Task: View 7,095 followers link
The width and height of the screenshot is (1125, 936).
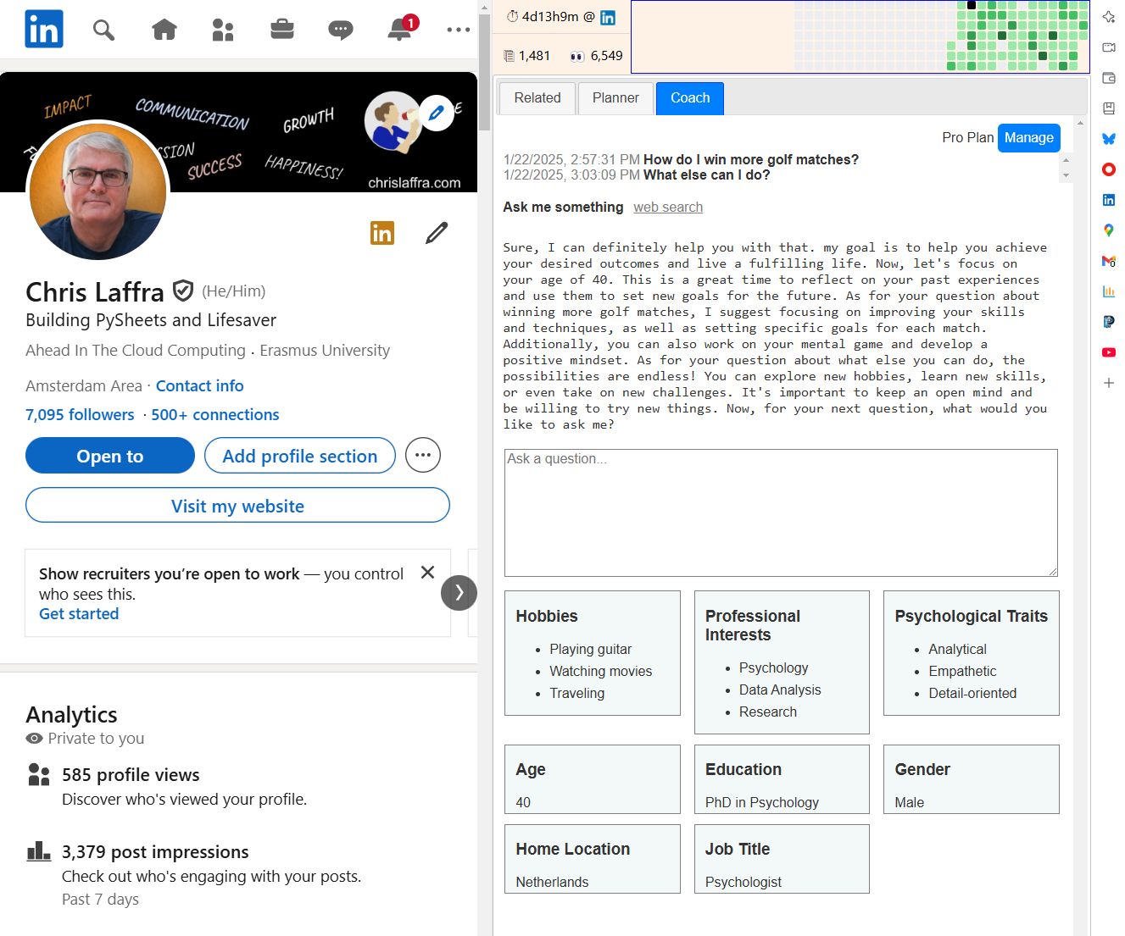Action: point(80,414)
